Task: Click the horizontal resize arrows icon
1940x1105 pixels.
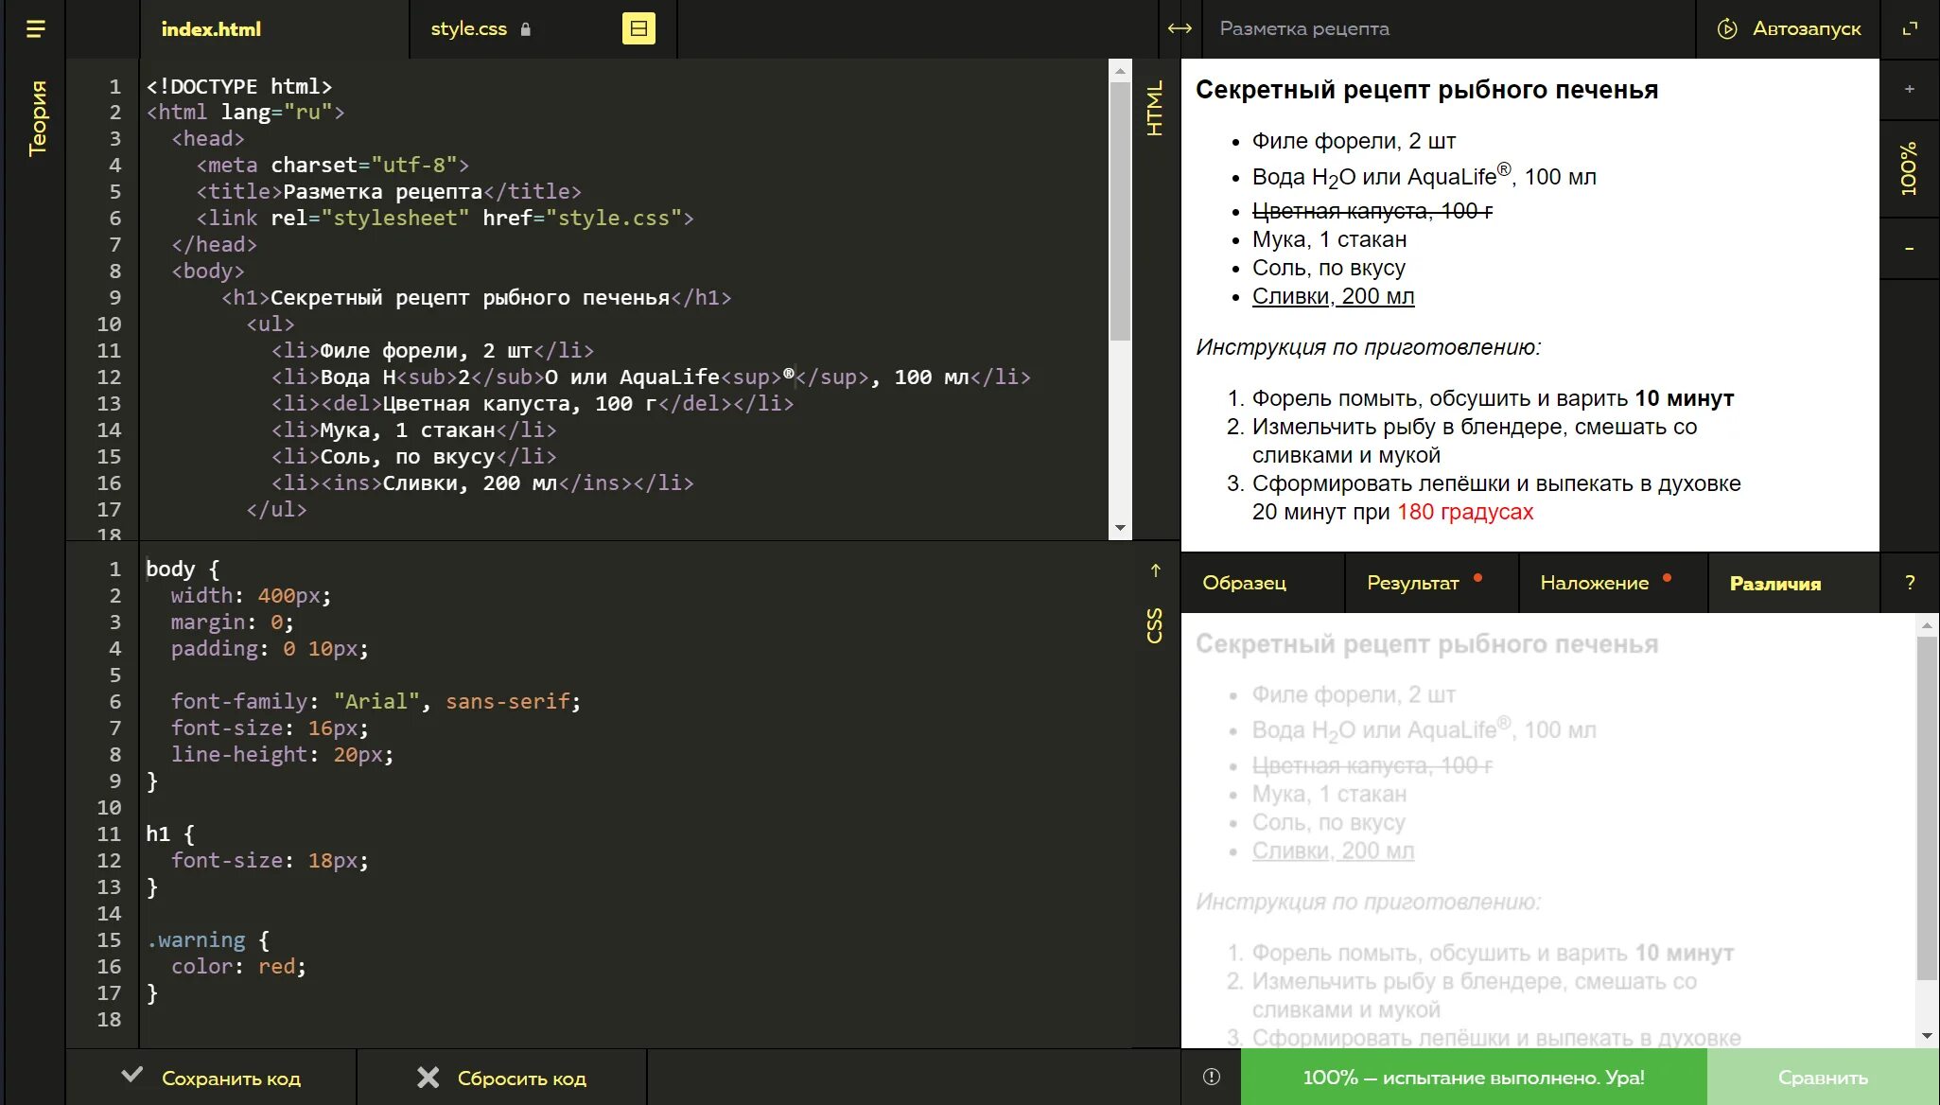Action: 1180,29
